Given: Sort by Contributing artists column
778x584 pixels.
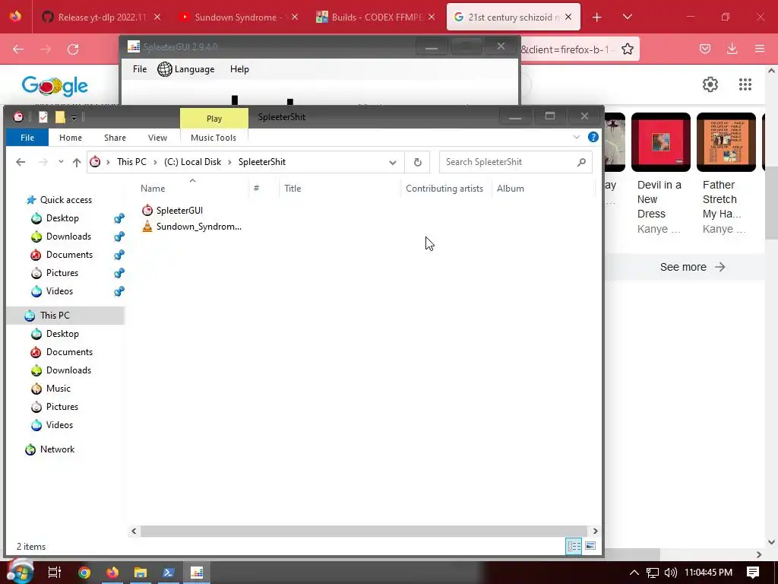Looking at the screenshot, I should pos(444,189).
